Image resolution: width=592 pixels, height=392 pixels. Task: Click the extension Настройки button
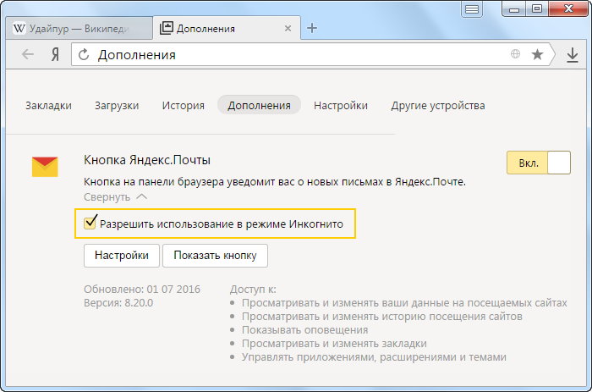(122, 256)
